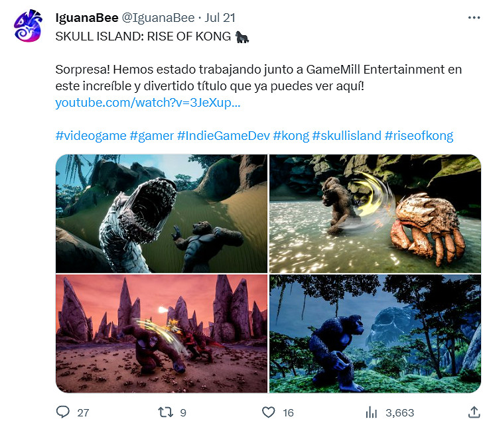Open the view analytics bar chart icon
This screenshot has height=427, width=493.
(x=372, y=412)
